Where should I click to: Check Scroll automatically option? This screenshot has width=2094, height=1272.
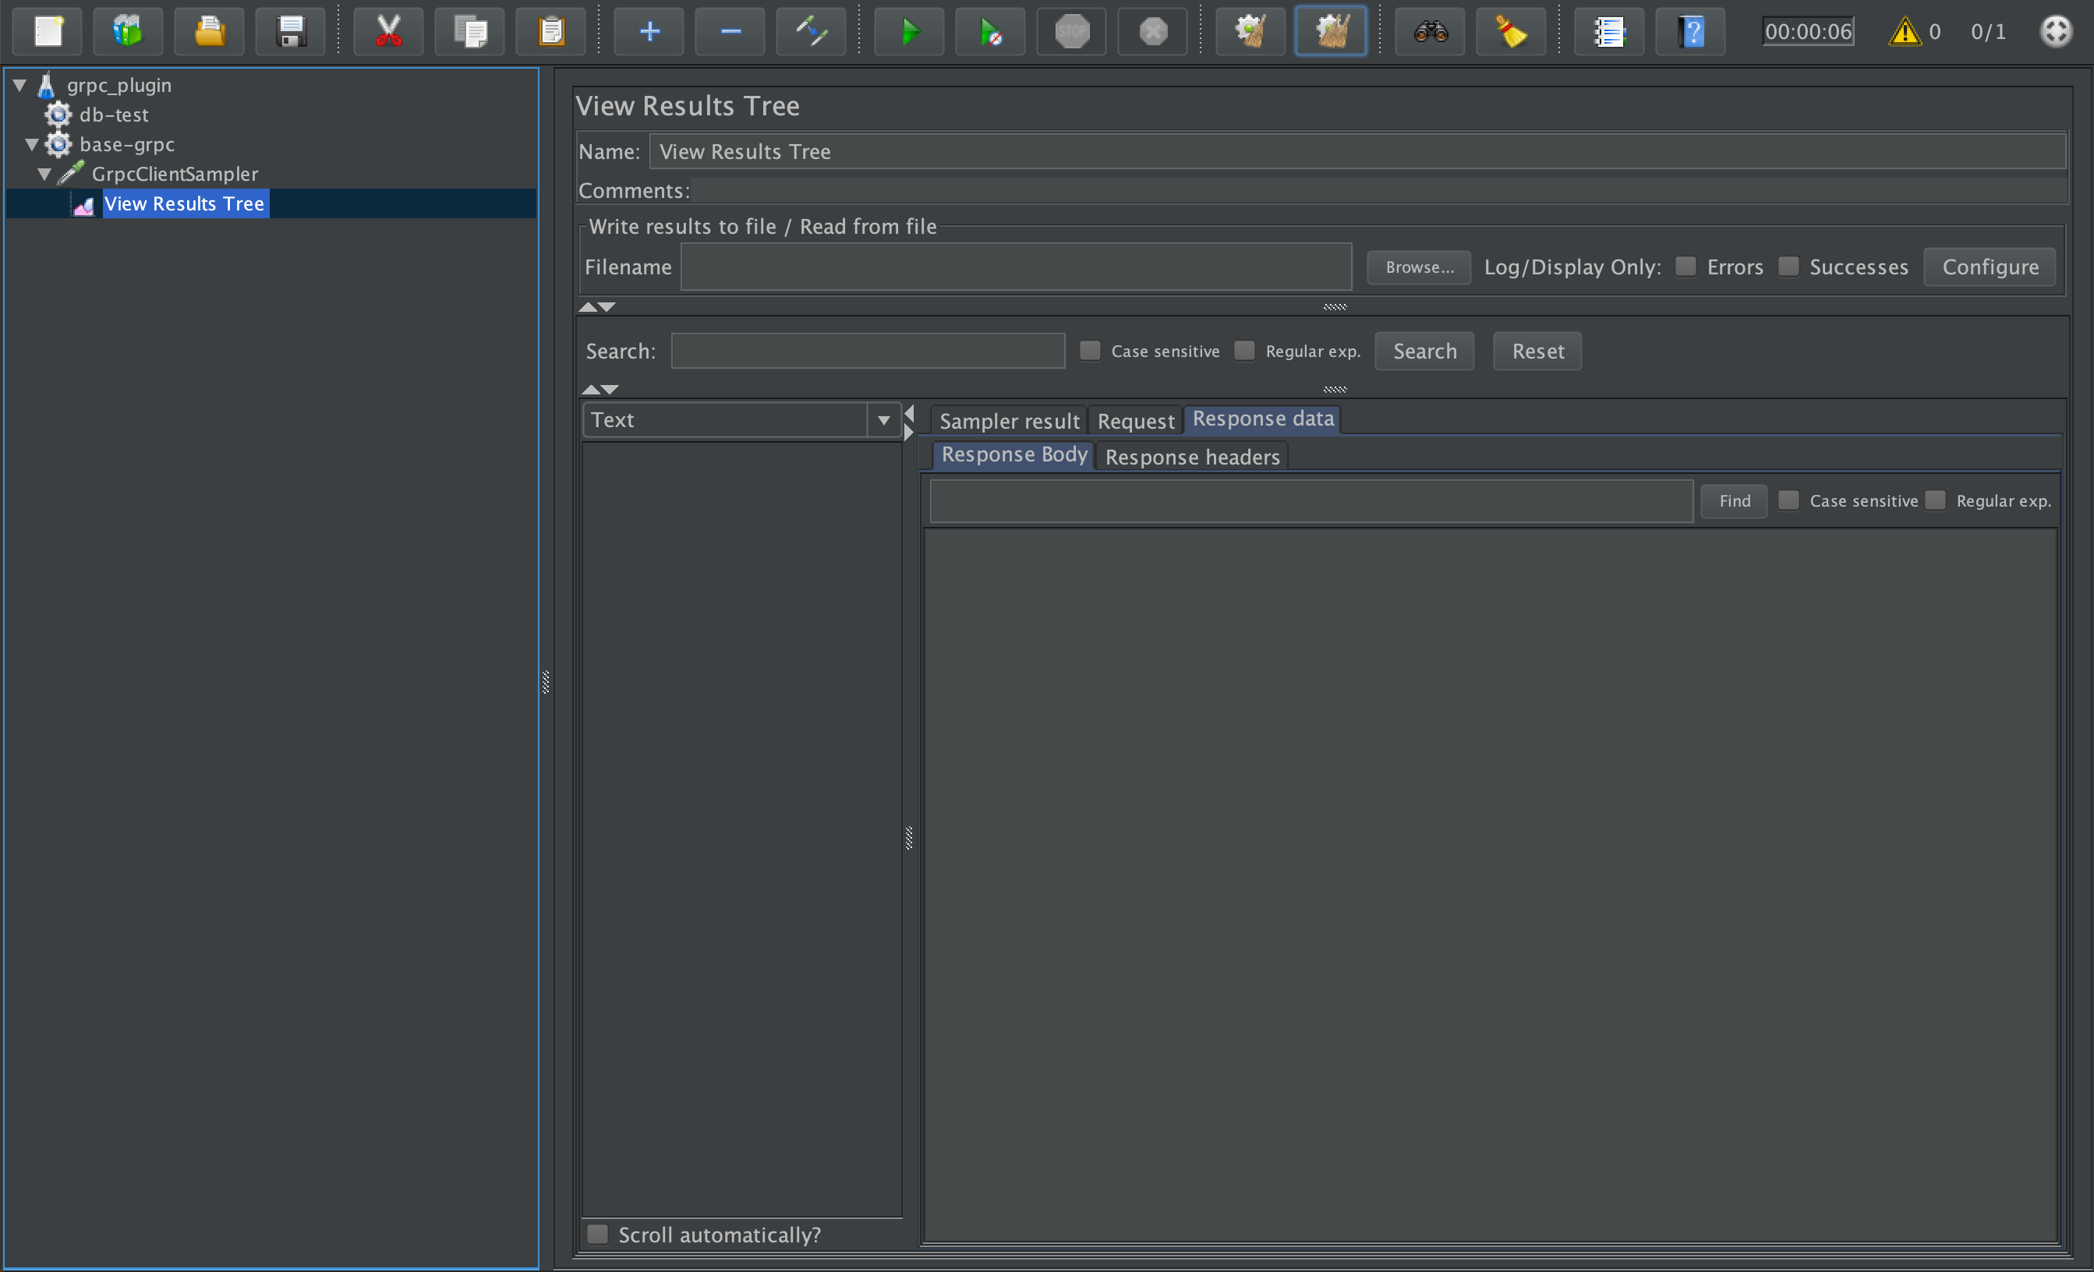597,1234
